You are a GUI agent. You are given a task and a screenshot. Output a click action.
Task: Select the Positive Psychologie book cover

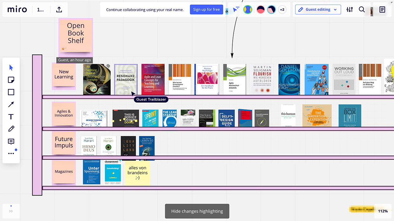(x=207, y=79)
